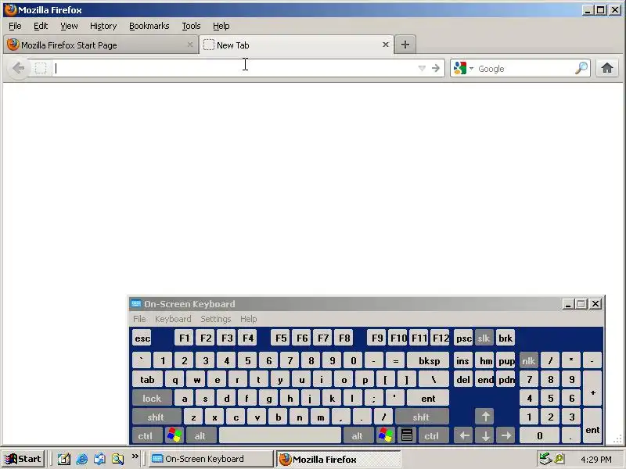626x469 pixels.
Task: Click the F5 key
Action: pos(281,338)
